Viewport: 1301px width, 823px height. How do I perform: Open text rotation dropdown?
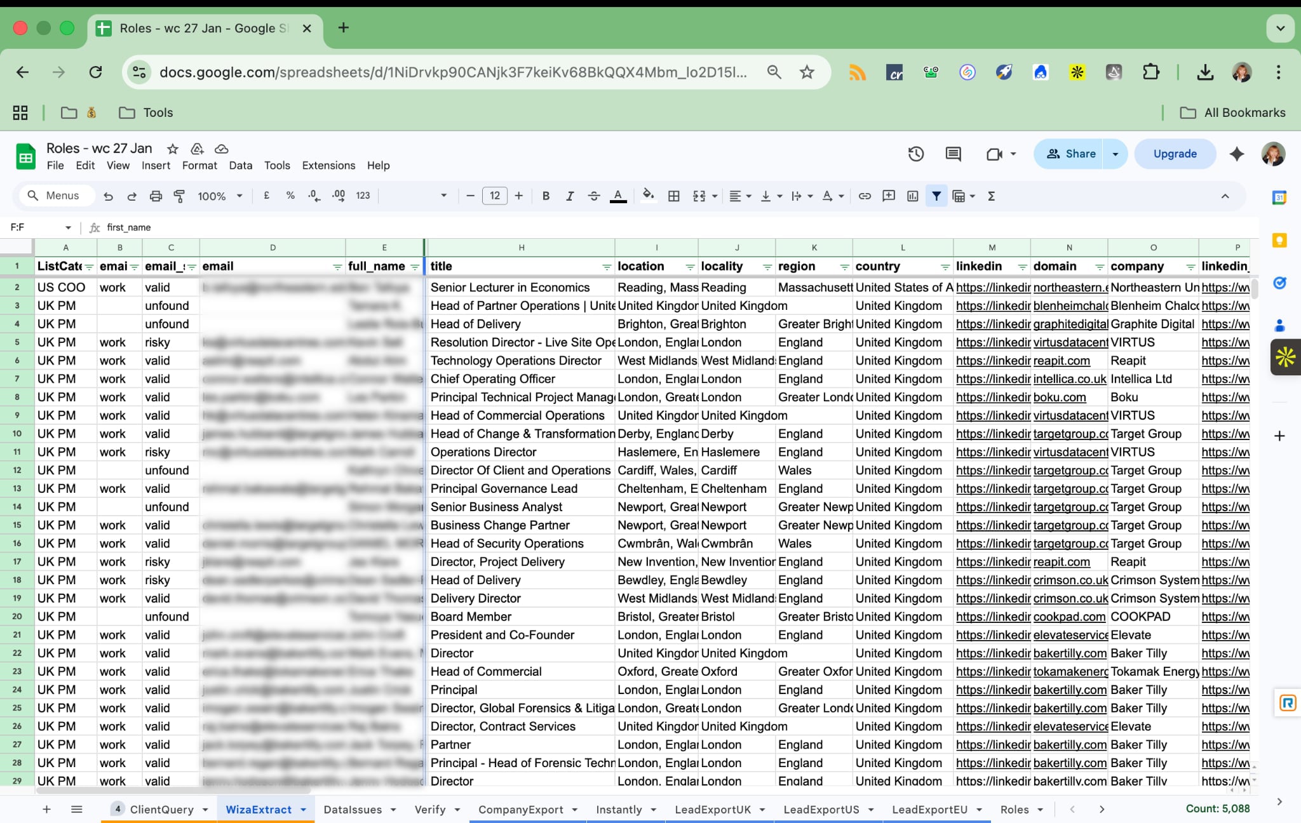tap(833, 196)
